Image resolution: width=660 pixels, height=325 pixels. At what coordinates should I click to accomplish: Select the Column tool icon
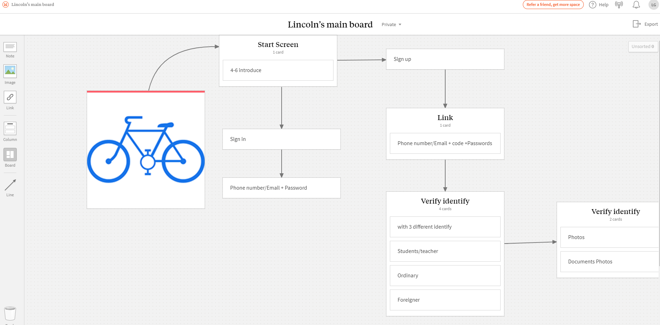pyautogui.click(x=10, y=128)
